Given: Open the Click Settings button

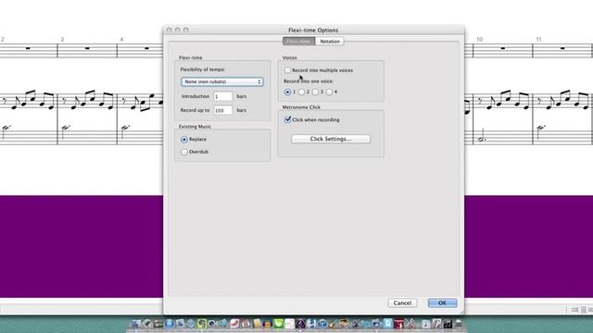Looking at the screenshot, I should point(331,139).
